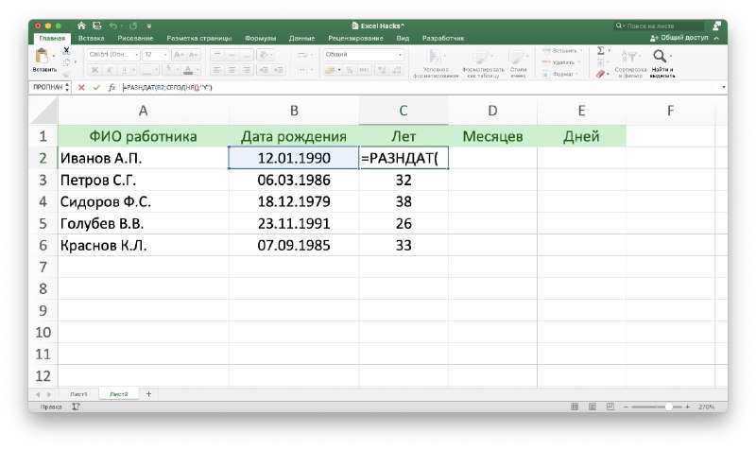This screenshot has height=450, width=756.
Task: Switch to the Формулы tab
Action: [261, 38]
